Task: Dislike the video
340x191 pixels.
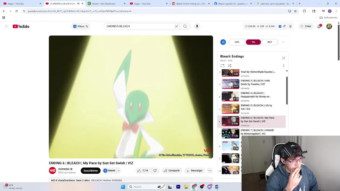Action: tap(155, 171)
